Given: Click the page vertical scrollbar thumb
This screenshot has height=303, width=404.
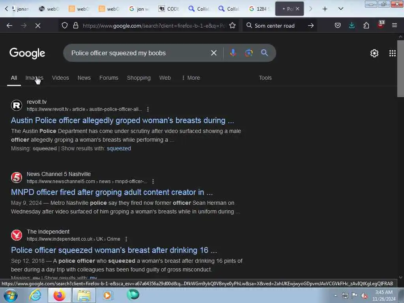Looking at the screenshot, I should coord(400,68).
